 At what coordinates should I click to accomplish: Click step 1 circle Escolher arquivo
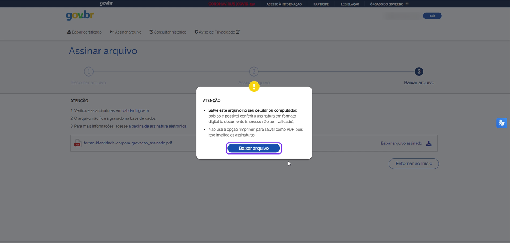point(89,71)
